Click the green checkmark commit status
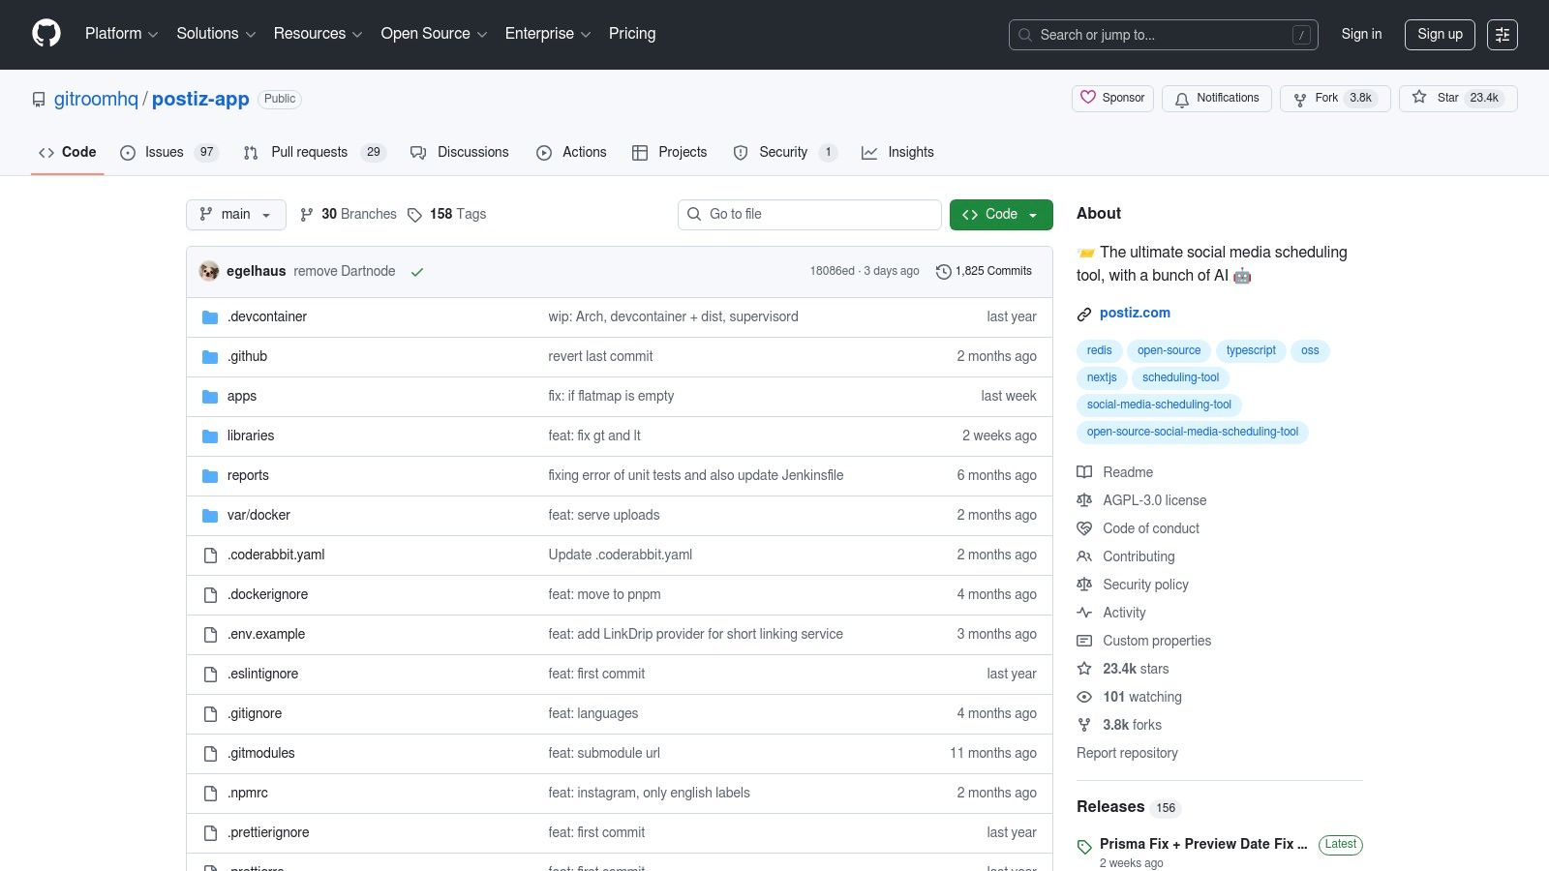 (417, 272)
